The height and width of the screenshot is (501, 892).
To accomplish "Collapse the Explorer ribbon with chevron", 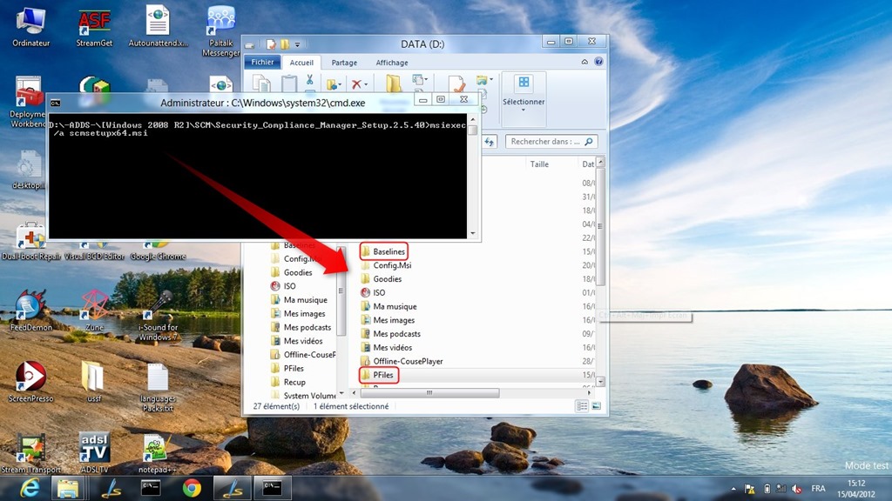I will click(585, 62).
